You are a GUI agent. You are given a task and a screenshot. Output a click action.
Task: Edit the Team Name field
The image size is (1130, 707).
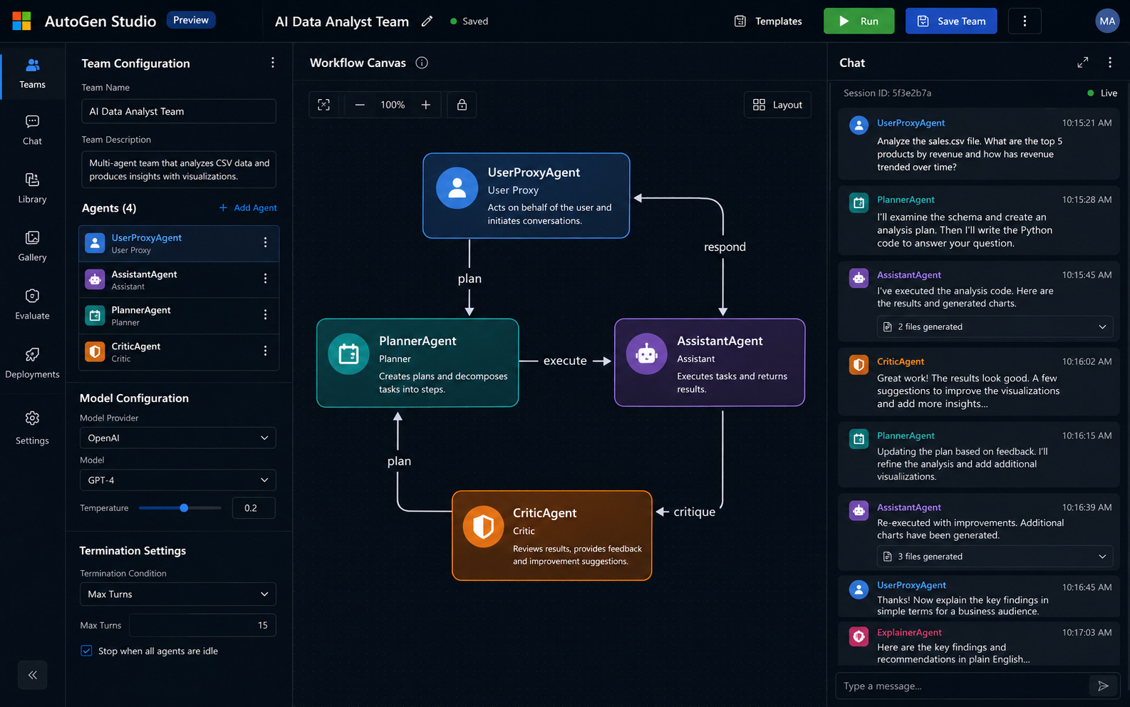click(x=178, y=111)
